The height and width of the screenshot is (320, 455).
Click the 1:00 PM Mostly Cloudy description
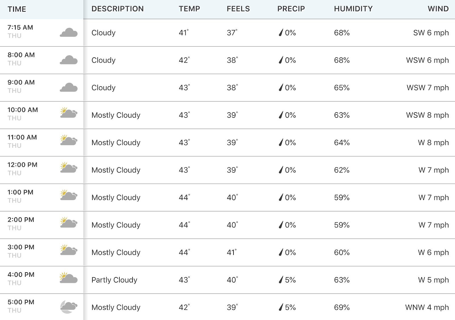pyautogui.click(x=116, y=197)
